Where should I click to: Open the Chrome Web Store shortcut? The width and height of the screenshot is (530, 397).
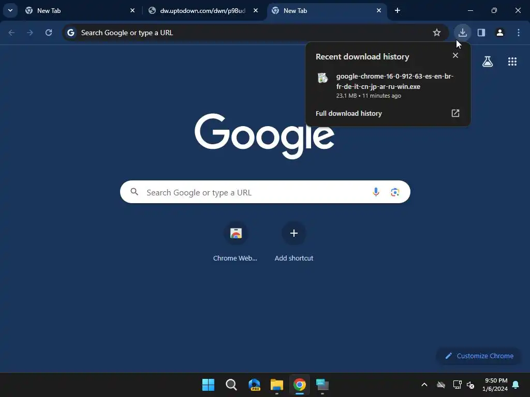click(x=235, y=241)
